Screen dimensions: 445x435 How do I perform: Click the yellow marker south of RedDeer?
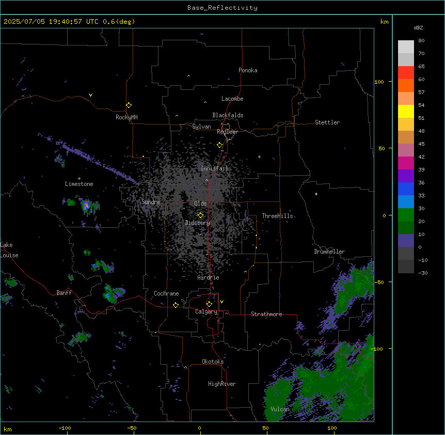click(219, 145)
